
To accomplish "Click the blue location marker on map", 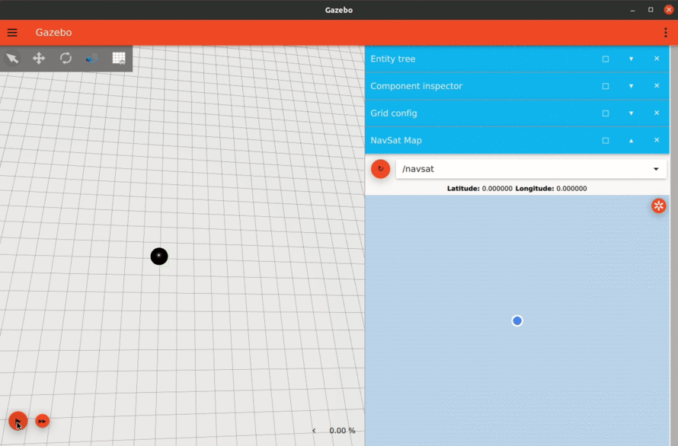I will pyautogui.click(x=517, y=320).
